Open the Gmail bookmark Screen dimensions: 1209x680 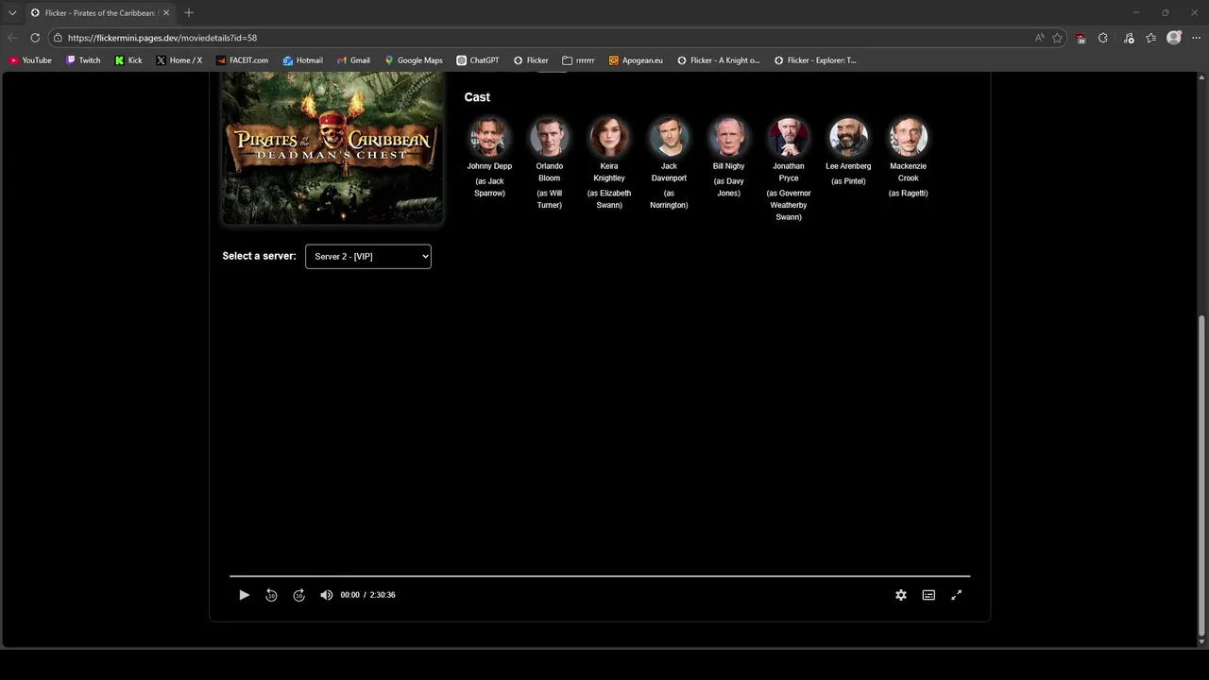(x=353, y=60)
